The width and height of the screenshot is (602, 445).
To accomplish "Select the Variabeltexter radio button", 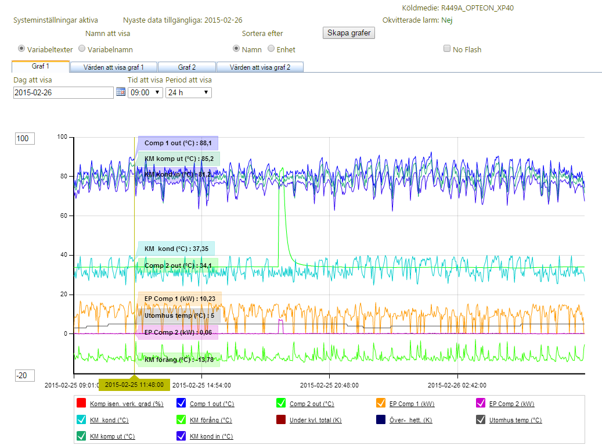I will (21, 49).
